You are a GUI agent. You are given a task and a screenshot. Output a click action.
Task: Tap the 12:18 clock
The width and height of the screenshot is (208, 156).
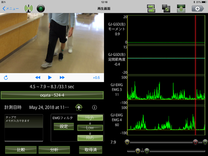click(104, 2)
